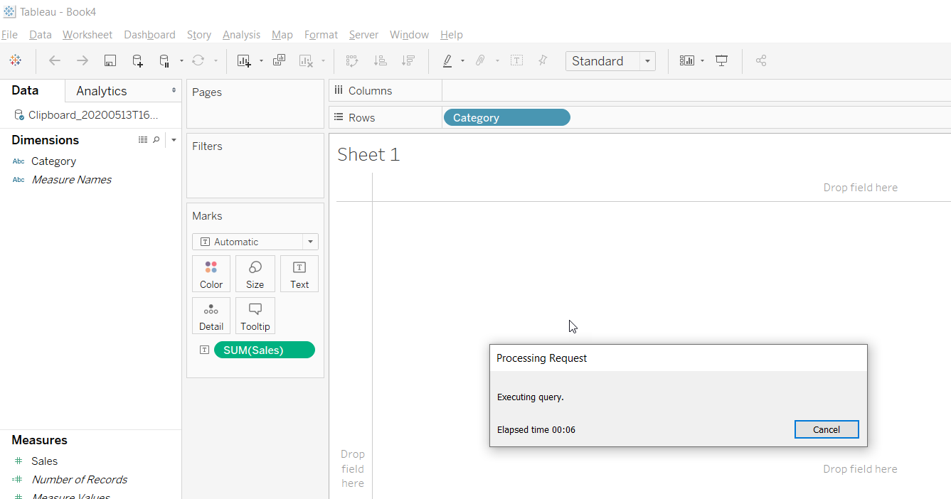Image resolution: width=951 pixels, height=499 pixels.
Task: Click the Category pill on Rows shelf
Action: 506,117
